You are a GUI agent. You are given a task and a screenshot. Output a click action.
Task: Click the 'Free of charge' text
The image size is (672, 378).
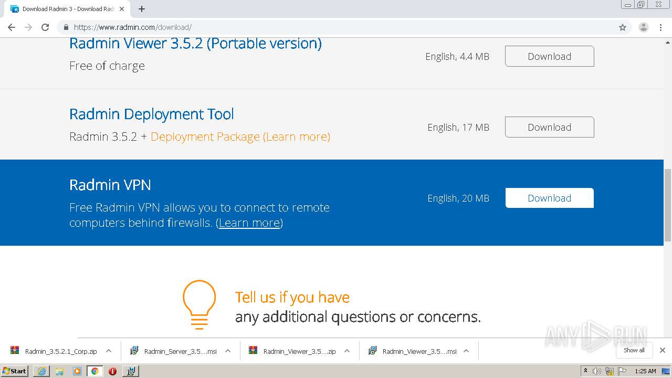click(x=107, y=66)
